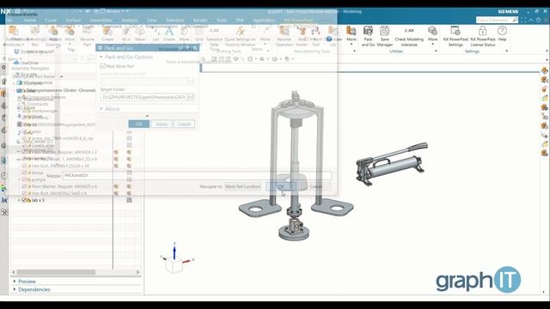Open the History clock sidebar tab
This screenshot has height=309, width=550.
[4, 176]
